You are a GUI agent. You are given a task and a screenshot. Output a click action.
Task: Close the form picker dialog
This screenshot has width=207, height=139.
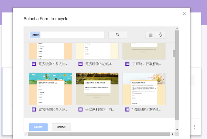click(x=184, y=14)
